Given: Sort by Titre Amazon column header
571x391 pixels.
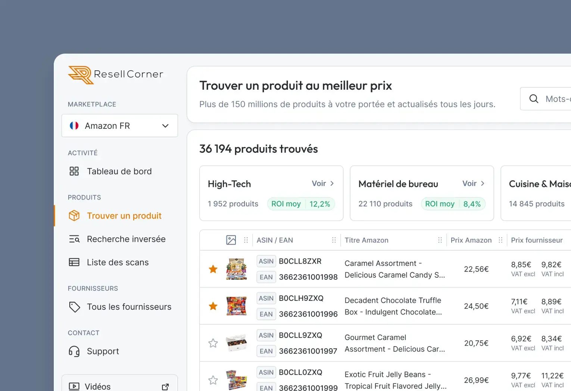Looking at the screenshot, I should pyautogui.click(x=366, y=240).
